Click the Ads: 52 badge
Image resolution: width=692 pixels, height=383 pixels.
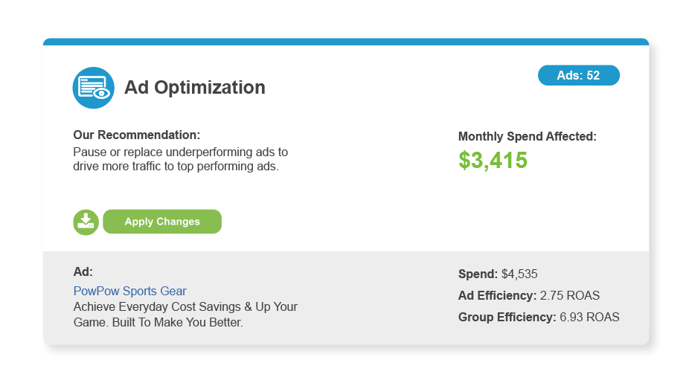pyautogui.click(x=578, y=76)
